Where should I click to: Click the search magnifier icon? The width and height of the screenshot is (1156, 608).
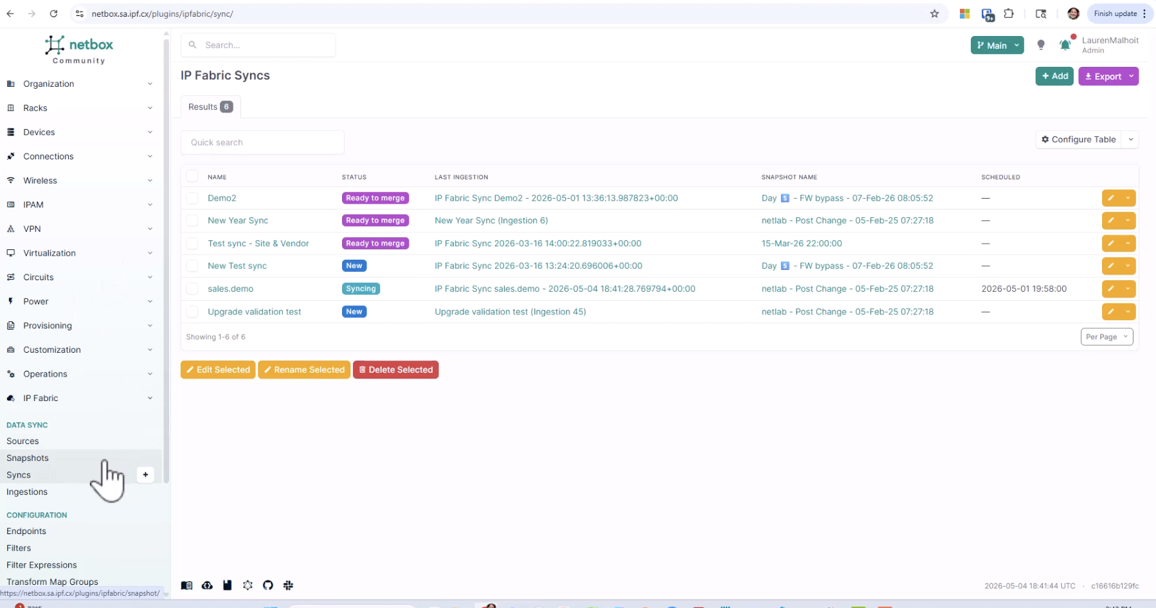tap(192, 45)
